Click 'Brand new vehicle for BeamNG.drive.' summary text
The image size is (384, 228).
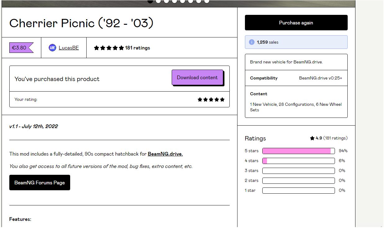click(286, 62)
